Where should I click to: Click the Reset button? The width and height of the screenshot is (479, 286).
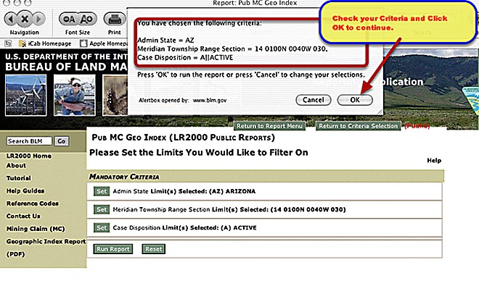coord(154,249)
